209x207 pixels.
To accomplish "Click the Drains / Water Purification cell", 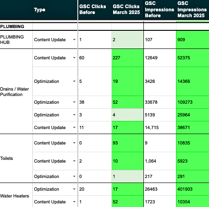I will [x=16, y=91].
